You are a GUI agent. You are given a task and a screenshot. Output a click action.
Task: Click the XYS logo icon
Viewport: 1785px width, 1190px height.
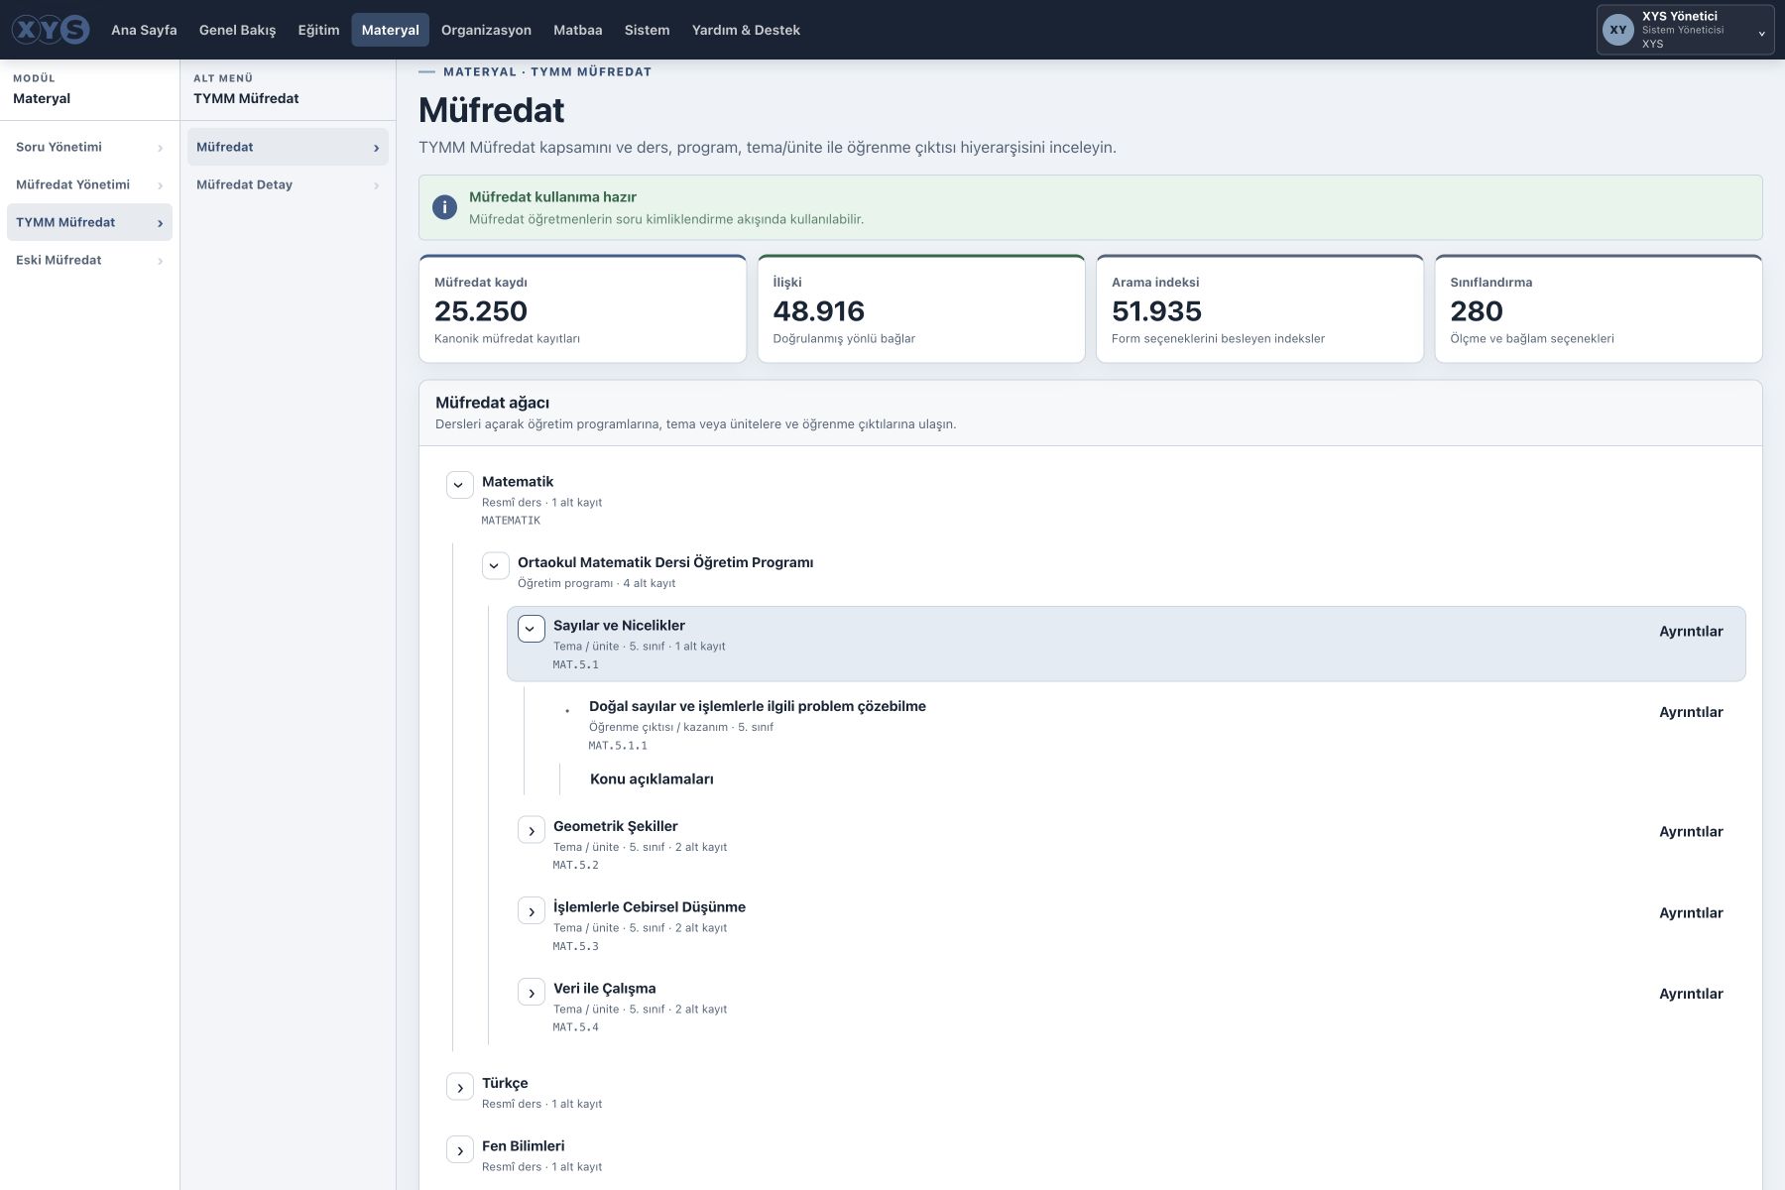pos(51,30)
